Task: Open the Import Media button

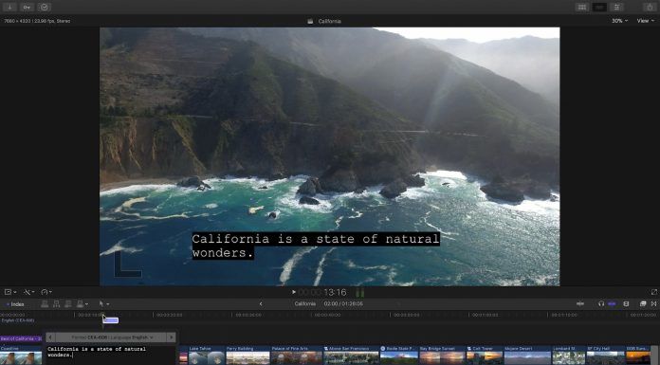Action: coord(9,8)
